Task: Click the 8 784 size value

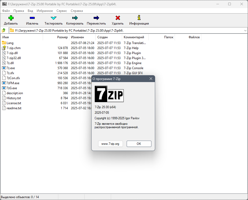Action: 64,98
